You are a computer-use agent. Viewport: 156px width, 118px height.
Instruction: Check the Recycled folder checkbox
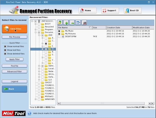click(x=39, y=27)
